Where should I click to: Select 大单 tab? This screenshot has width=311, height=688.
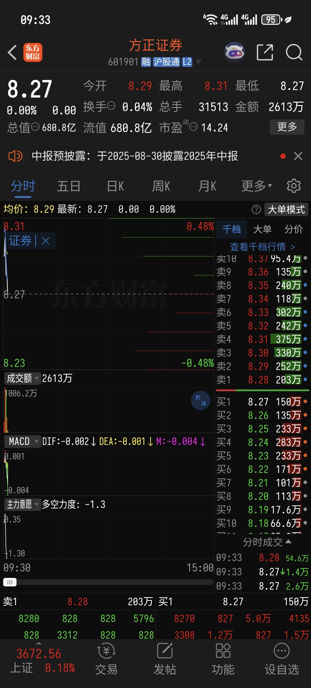(263, 229)
